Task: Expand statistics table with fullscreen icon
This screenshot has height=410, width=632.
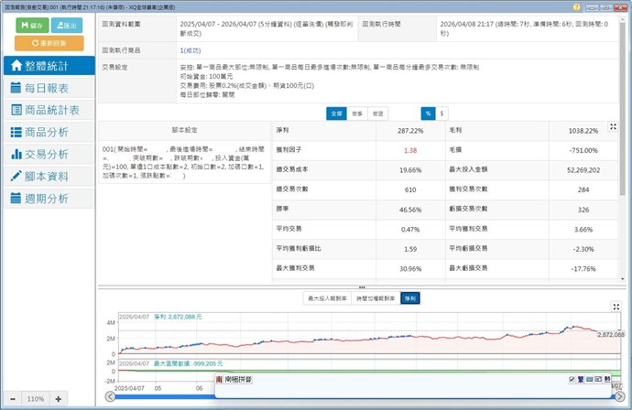Action: (x=614, y=127)
